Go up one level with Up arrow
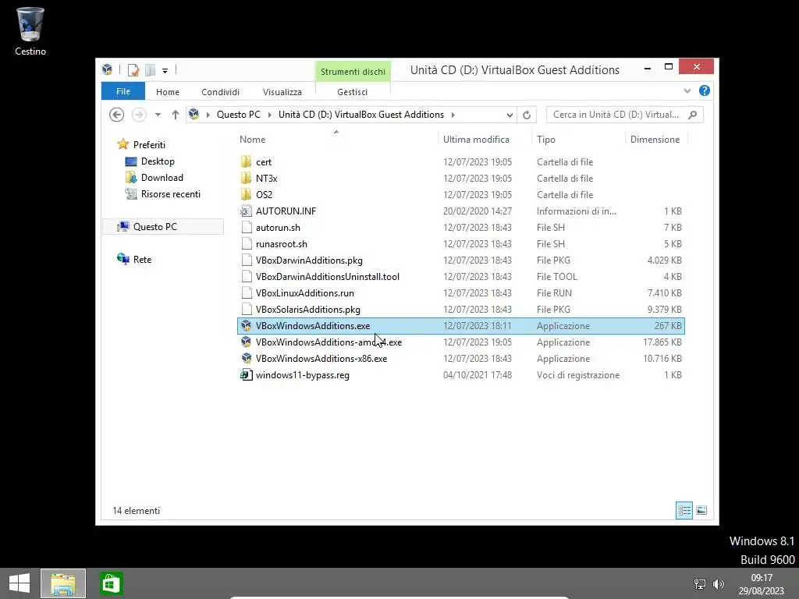 click(x=176, y=115)
